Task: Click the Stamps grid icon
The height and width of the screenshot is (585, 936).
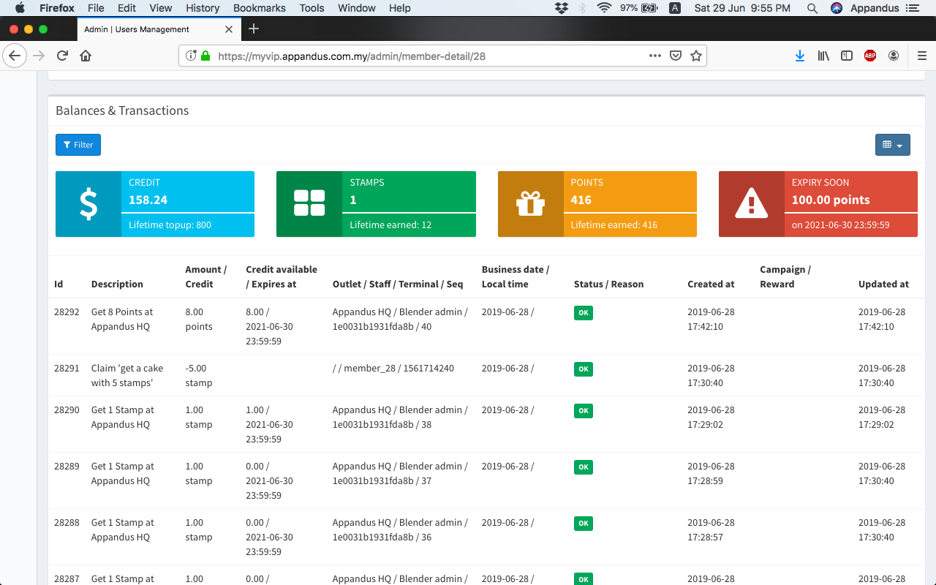Action: (309, 204)
